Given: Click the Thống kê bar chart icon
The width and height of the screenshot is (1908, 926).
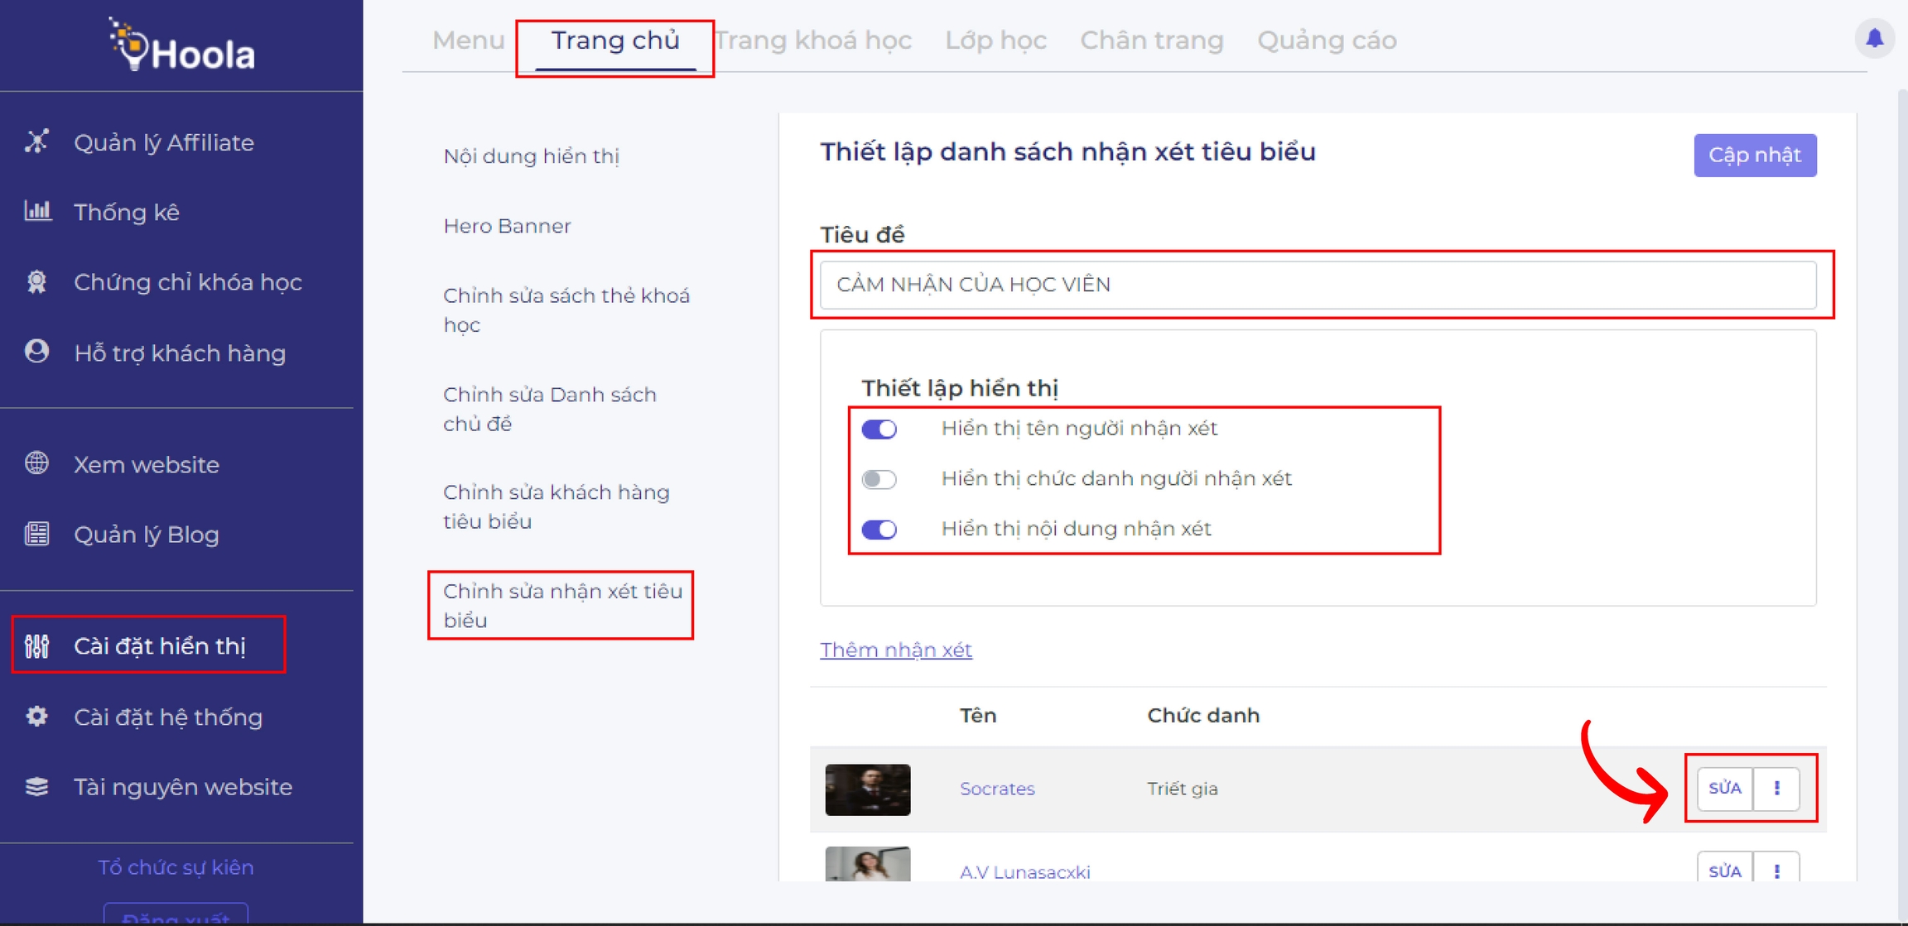Looking at the screenshot, I should tap(37, 211).
